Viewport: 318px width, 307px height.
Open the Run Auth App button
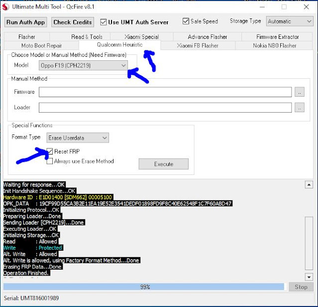coord(25,22)
